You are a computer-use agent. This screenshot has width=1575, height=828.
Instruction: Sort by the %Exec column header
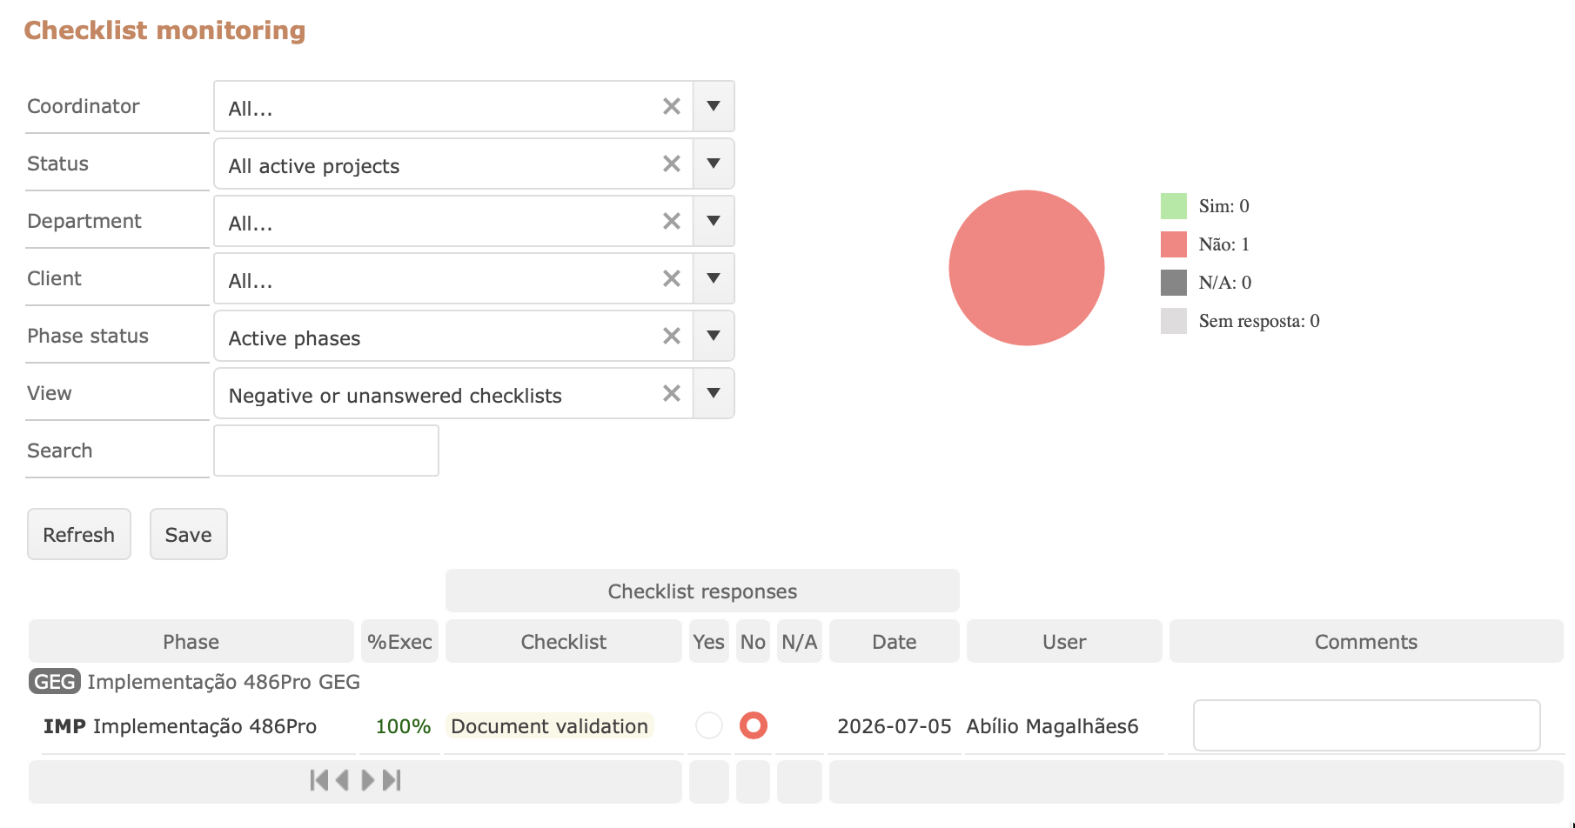[399, 641]
